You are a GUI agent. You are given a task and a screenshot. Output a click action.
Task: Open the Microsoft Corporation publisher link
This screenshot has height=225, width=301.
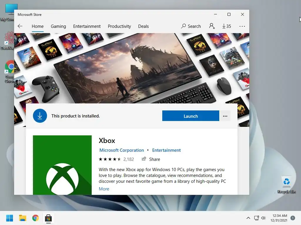[x=121, y=150]
